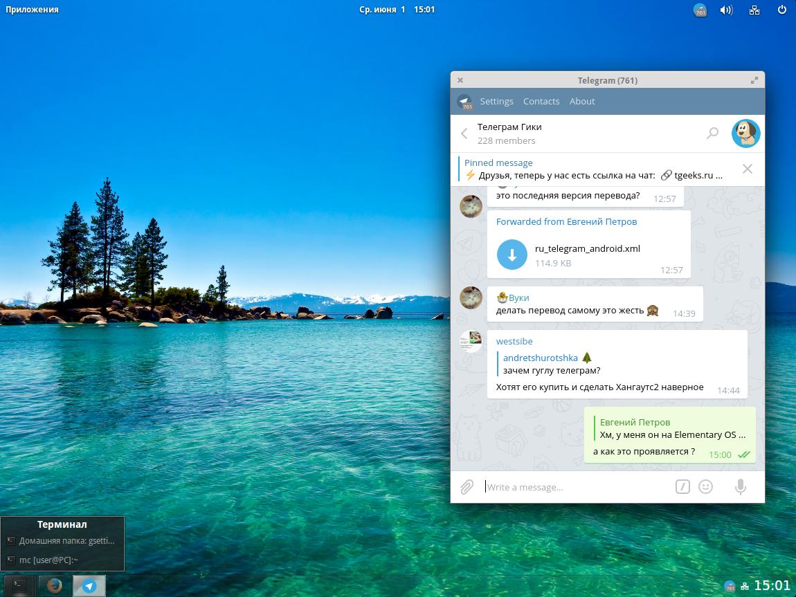Click file name ru_telegram_android.xml
Viewport: 796px width, 597px height.
[x=588, y=248]
